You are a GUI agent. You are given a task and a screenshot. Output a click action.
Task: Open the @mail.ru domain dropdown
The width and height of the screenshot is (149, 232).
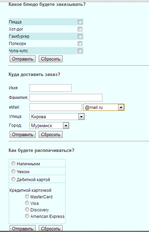[x=104, y=108]
